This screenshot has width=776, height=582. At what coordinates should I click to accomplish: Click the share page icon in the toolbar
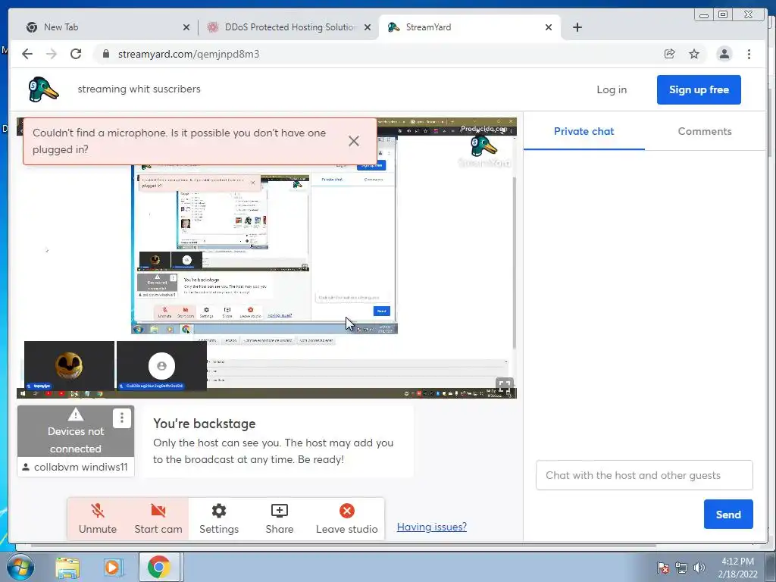click(x=669, y=54)
